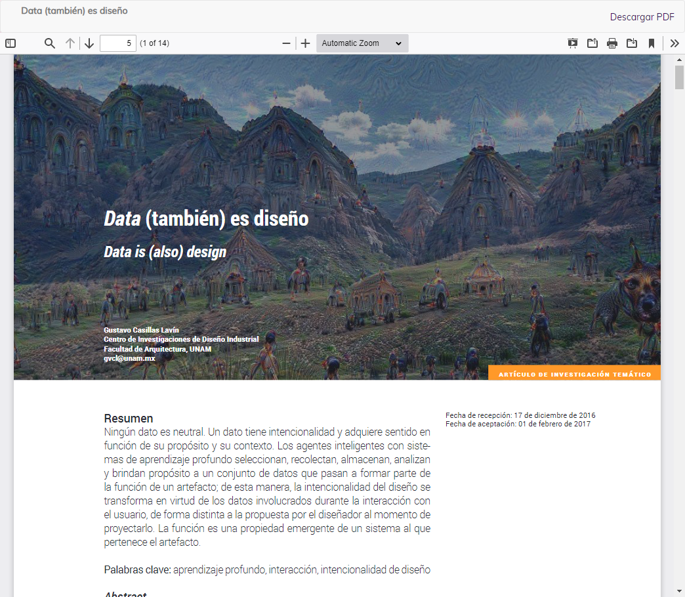Click the email gvcl@unam.mx
This screenshot has height=597, width=685.
(129, 358)
